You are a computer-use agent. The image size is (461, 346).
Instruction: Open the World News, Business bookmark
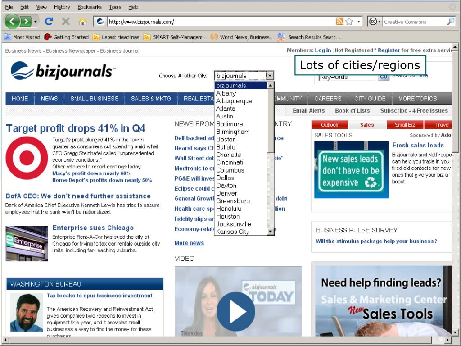pyautogui.click(x=242, y=37)
